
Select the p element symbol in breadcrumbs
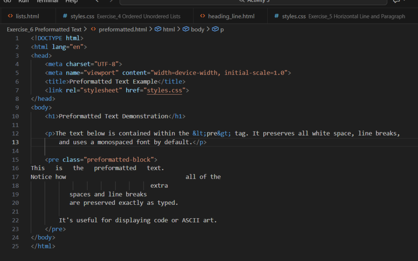pos(216,29)
